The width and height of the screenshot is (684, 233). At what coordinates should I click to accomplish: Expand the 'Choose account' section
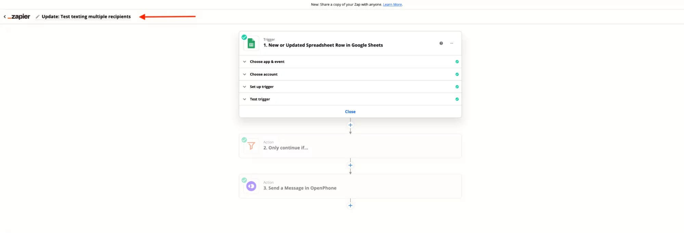click(350, 74)
